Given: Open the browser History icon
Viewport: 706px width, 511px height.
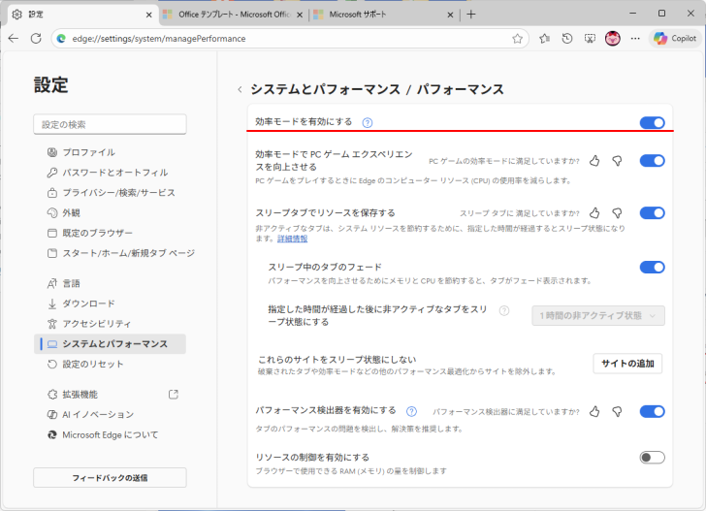Looking at the screenshot, I should pyautogui.click(x=567, y=39).
